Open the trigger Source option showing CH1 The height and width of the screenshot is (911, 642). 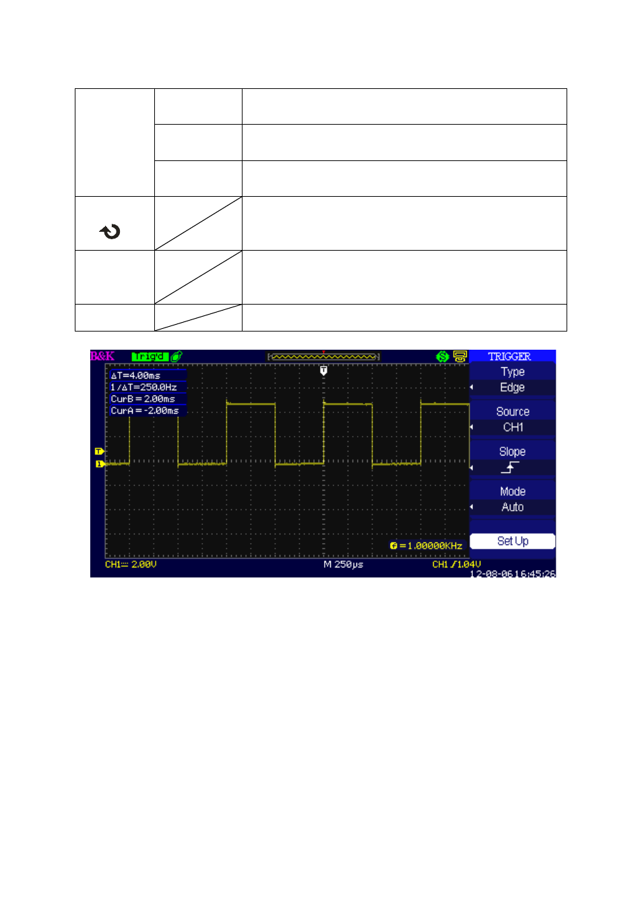click(x=513, y=427)
